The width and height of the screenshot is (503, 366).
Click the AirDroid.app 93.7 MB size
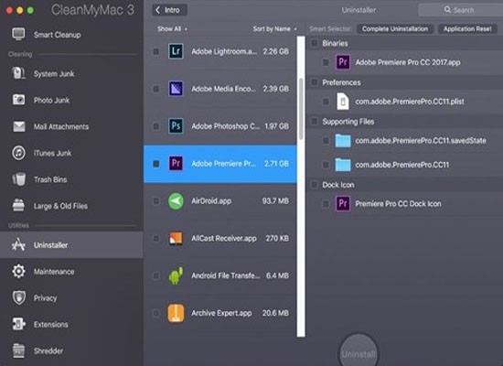tap(275, 201)
